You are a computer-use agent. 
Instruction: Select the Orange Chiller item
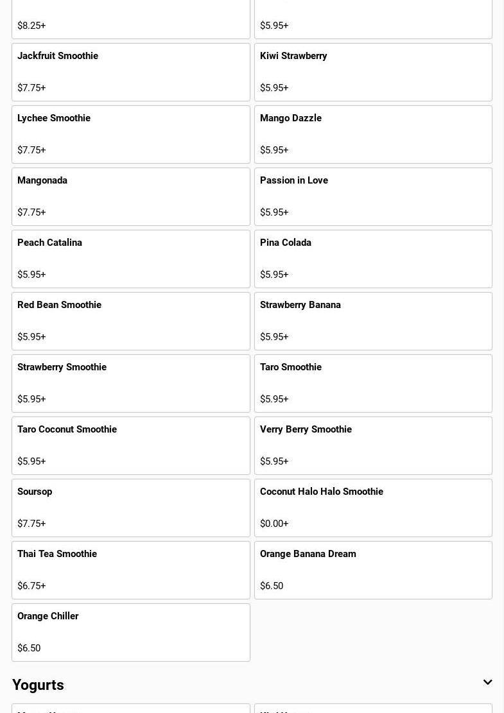(130, 632)
